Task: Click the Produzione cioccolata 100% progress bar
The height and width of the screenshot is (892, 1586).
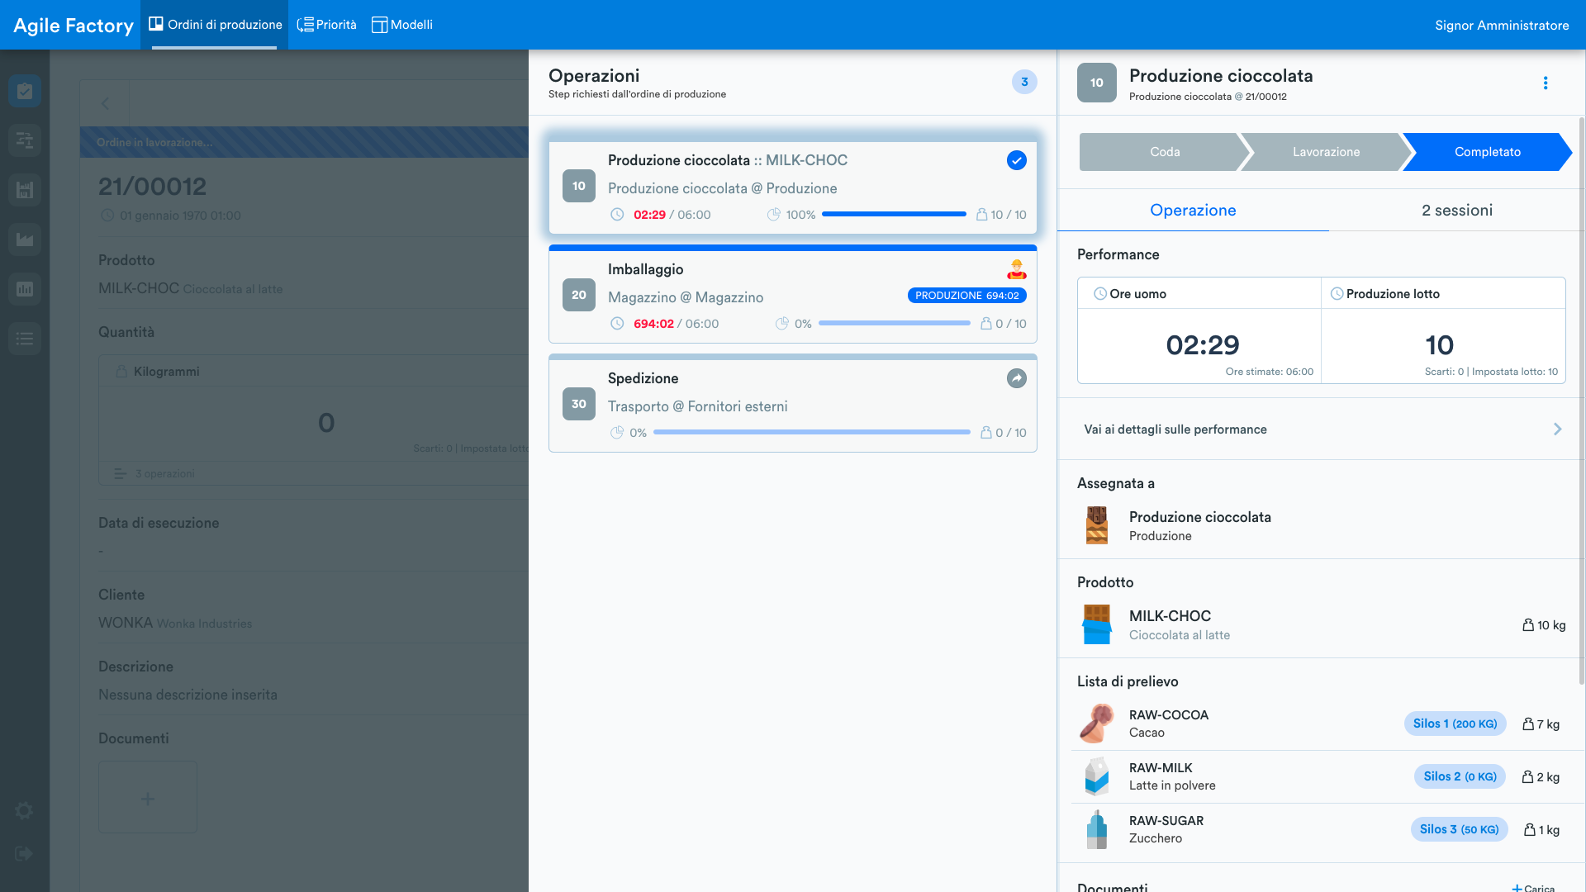Action: point(894,215)
